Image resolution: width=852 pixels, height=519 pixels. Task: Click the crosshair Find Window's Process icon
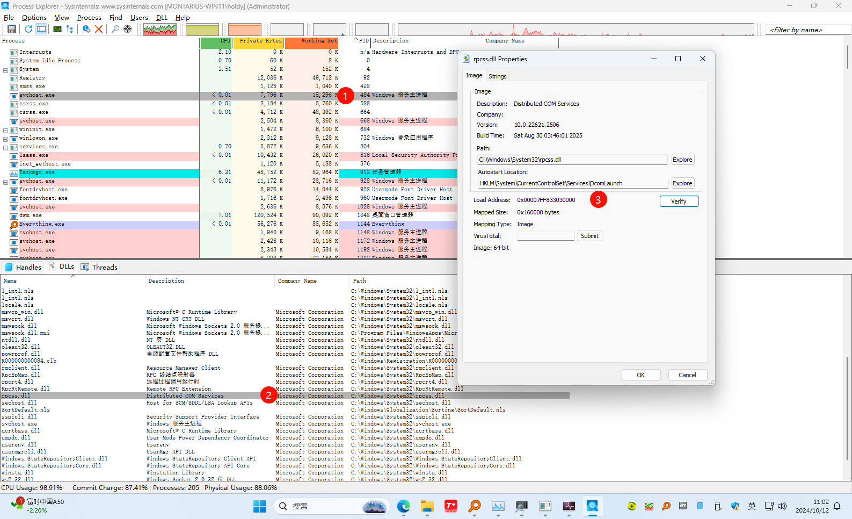(x=128, y=29)
